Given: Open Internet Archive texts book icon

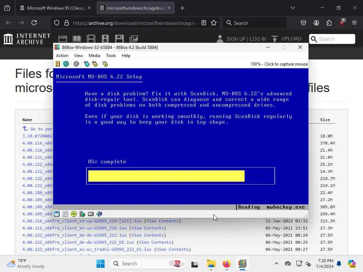Looking at the screenshot, I should [77, 39].
